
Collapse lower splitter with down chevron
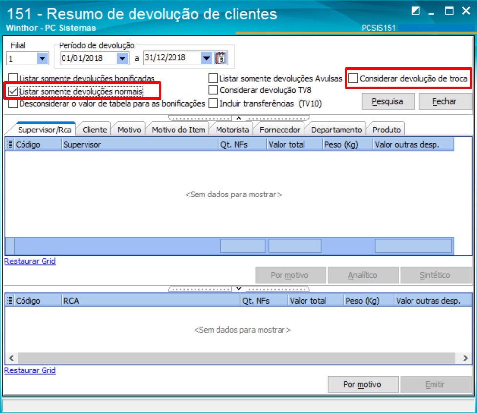coord(239,289)
